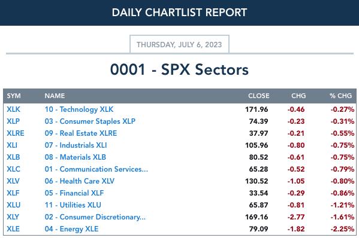Open the 10 - Technology XLK chart
Screen dimensions: 359x238
point(79,109)
